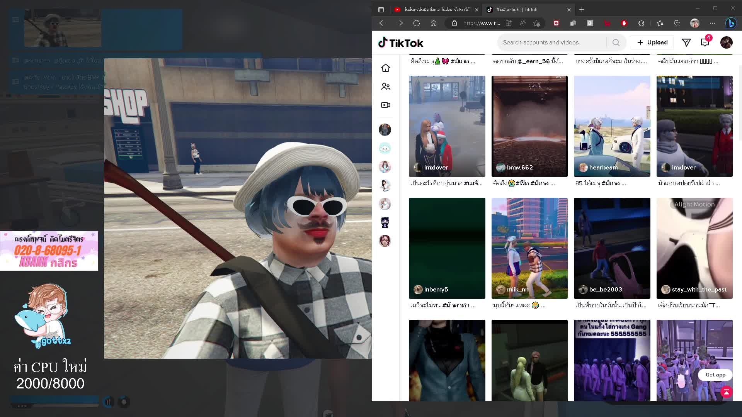
Task: Open a new browser tab
Action: click(582, 10)
